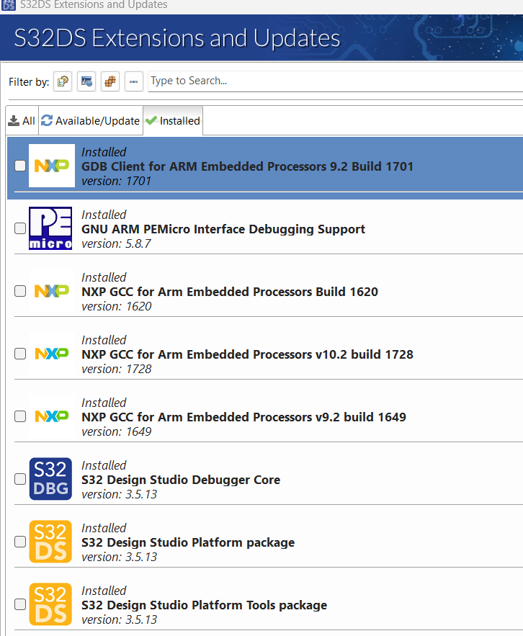The height and width of the screenshot is (636, 523).
Task: Select NXP GCC v9.2 build 1649 entry
Action: pyautogui.click(x=243, y=417)
